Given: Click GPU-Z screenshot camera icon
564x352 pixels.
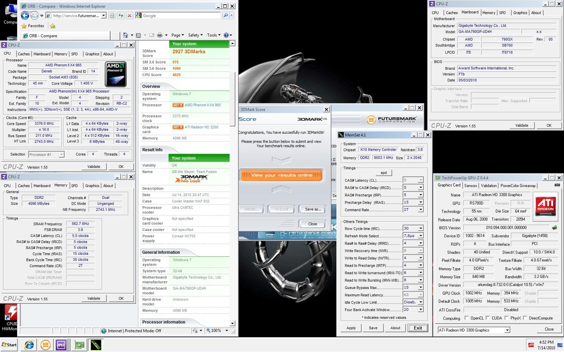Looking at the screenshot, I should (x=557, y=185).
